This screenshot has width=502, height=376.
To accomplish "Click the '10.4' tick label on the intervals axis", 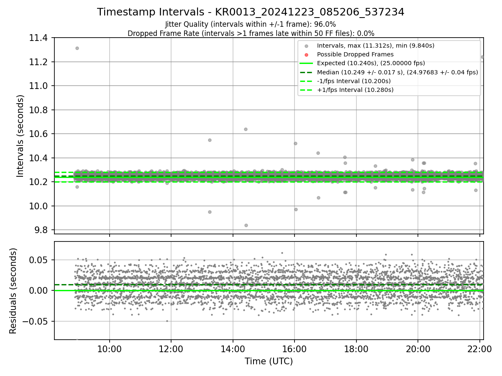I will click(39, 158).
